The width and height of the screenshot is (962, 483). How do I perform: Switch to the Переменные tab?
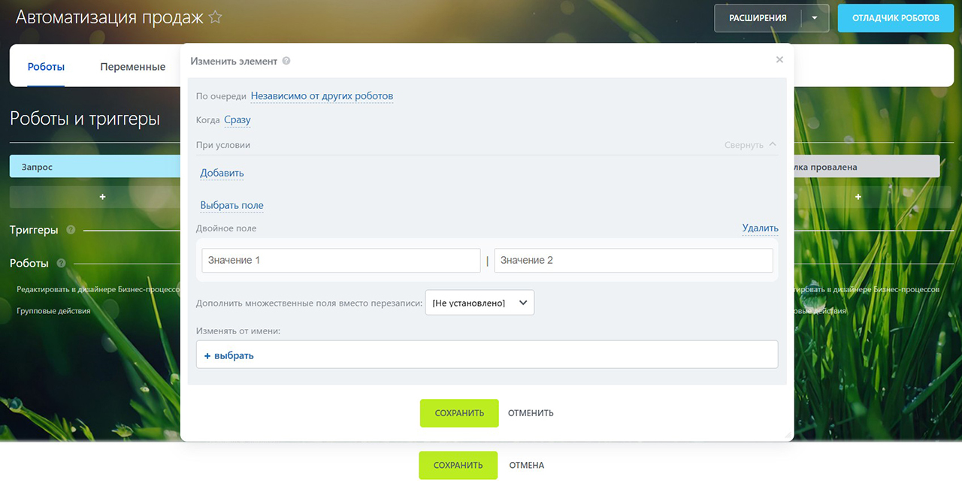pos(132,66)
